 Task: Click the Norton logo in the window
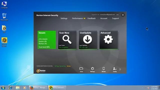tap(41, 71)
